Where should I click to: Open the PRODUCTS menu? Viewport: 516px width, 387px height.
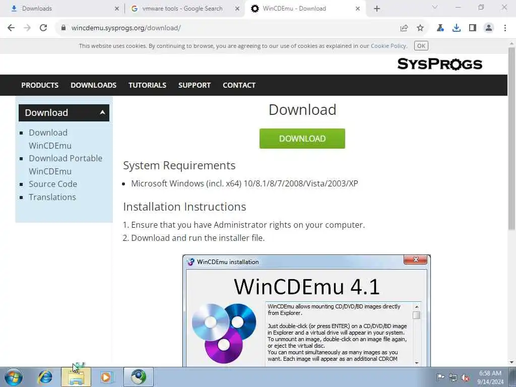[x=40, y=85]
